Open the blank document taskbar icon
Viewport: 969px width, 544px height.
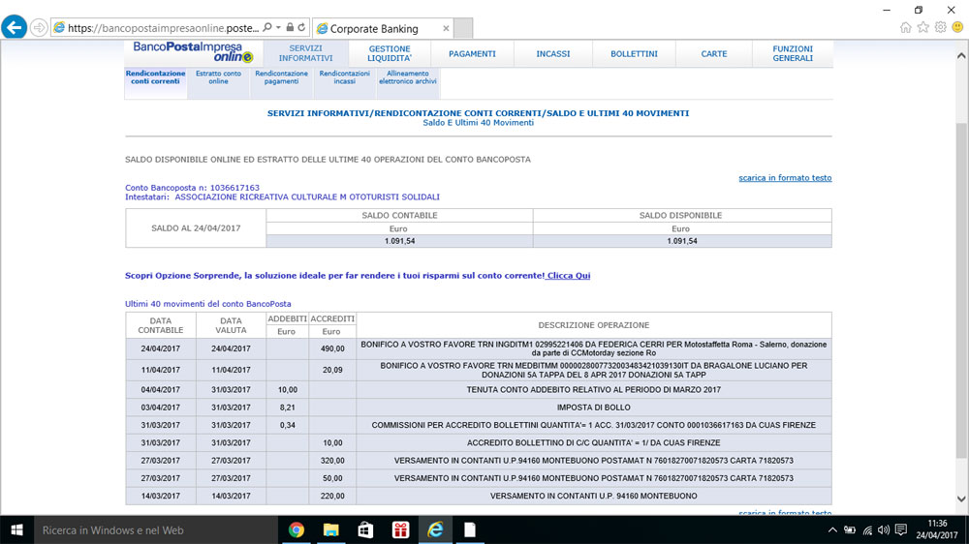pos(470,529)
